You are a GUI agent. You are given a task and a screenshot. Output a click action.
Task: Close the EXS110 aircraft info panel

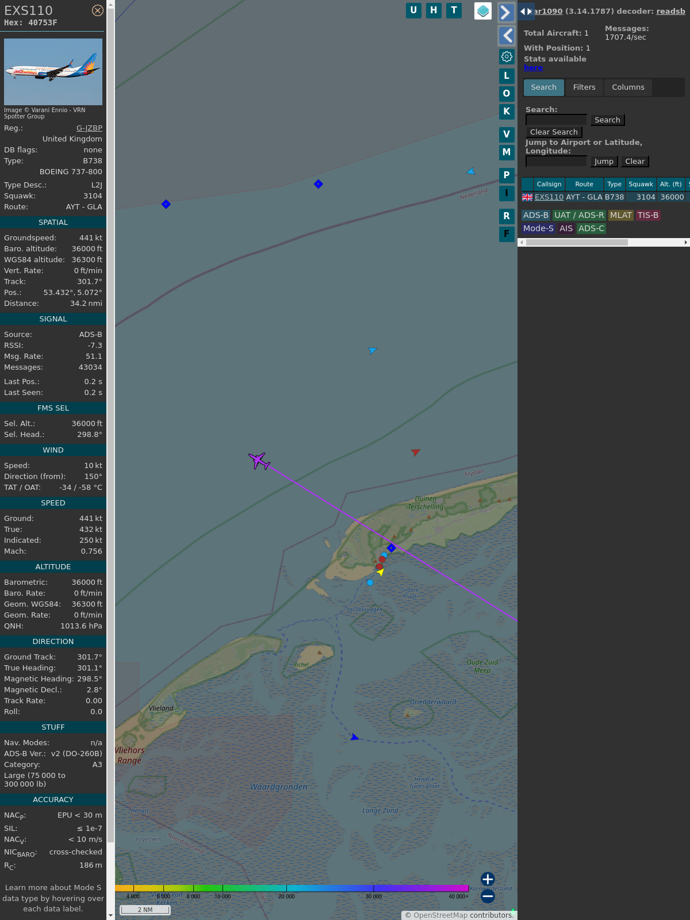(98, 10)
